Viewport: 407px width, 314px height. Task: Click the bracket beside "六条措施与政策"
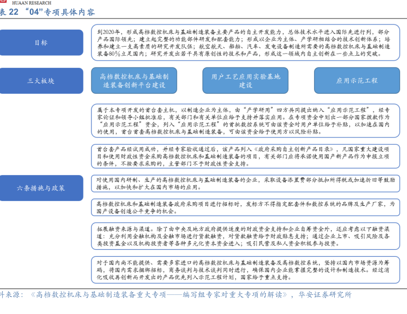pyautogui.click(x=87, y=188)
